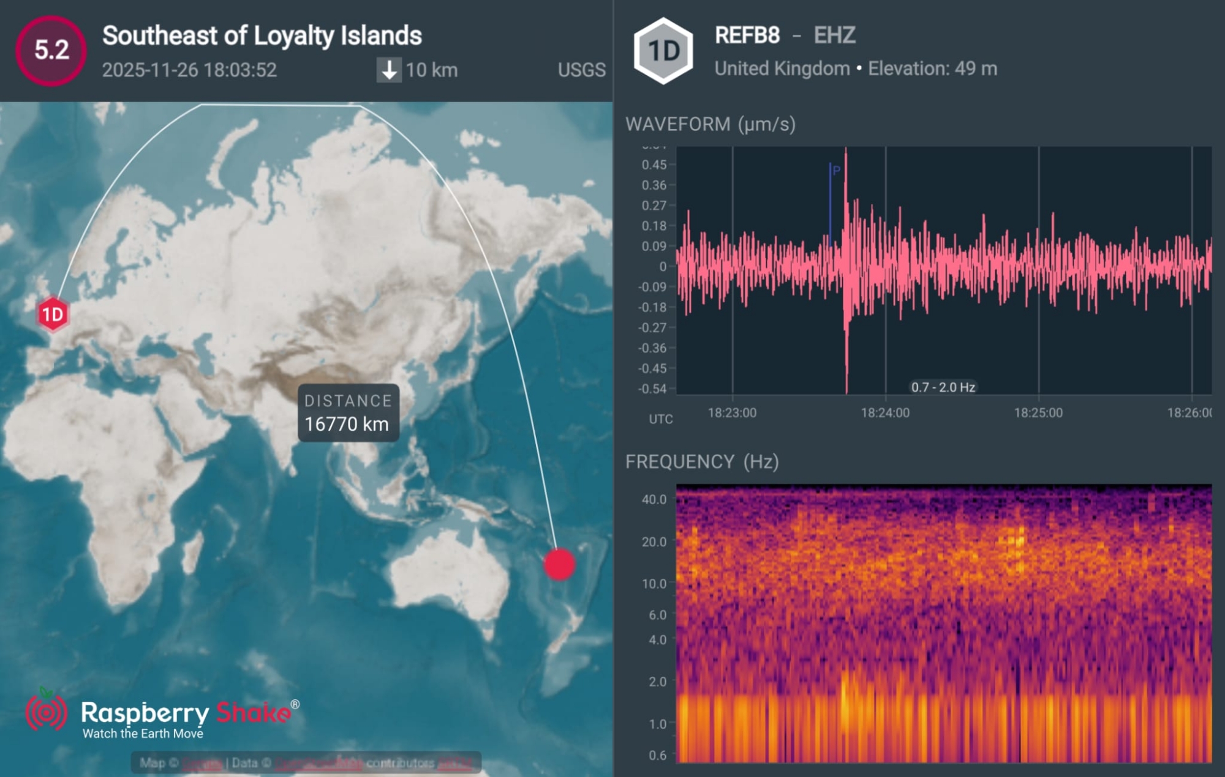Screen dimensions: 1225x777
Task: Click the Raspberry Shake wordmark text
Action: coord(187,713)
